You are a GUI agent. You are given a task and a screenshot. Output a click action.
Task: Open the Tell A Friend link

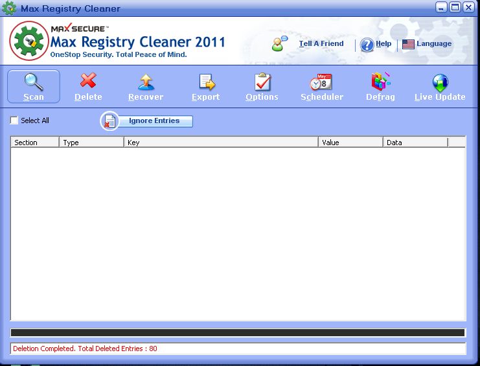(321, 43)
